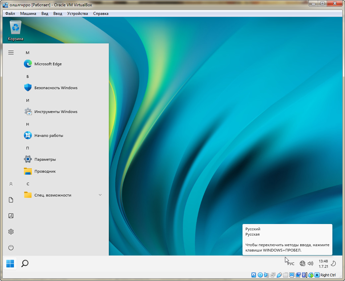Open the Машина menu in VirtualBox
Screen dimensions: 345x281
(28, 14)
